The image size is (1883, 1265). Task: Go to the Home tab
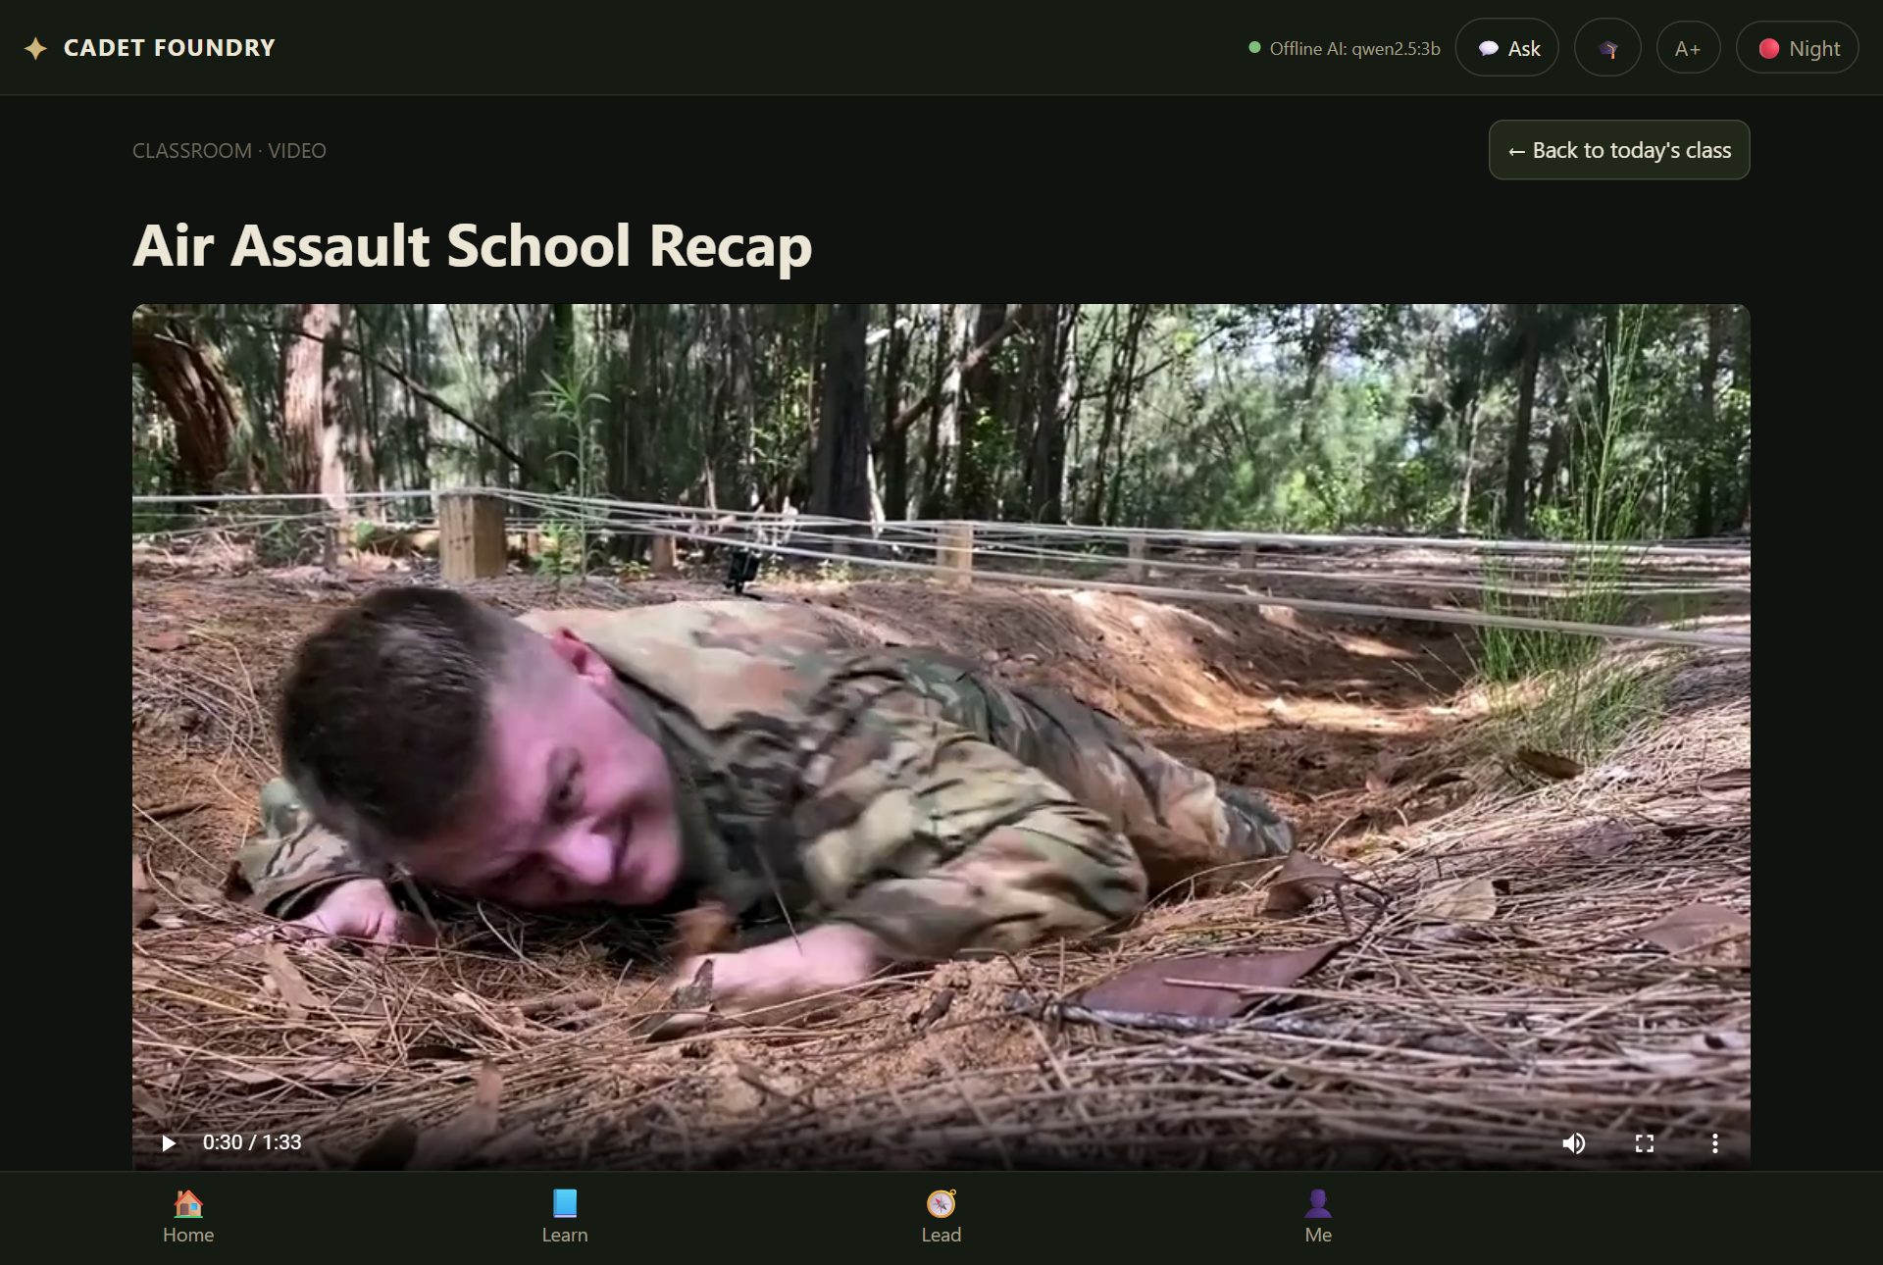coord(188,1217)
